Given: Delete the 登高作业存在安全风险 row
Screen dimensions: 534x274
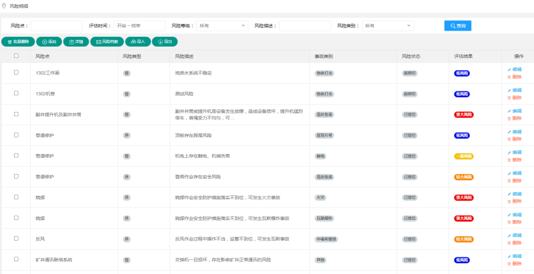Looking at the screenshot, I should click(515, 181).
